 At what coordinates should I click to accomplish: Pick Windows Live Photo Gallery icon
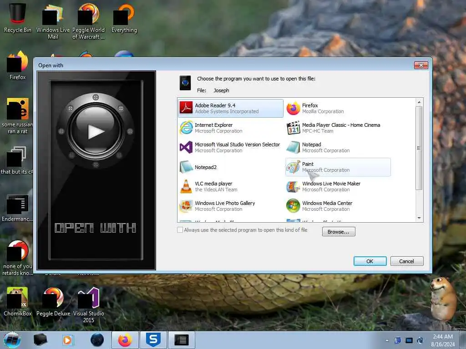click(x=186, y=206)
